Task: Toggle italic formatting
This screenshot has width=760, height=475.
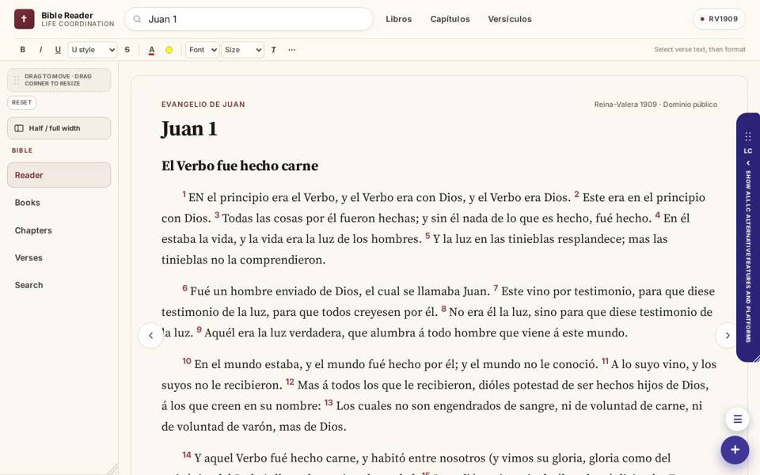Action: [x=40, y=49]
